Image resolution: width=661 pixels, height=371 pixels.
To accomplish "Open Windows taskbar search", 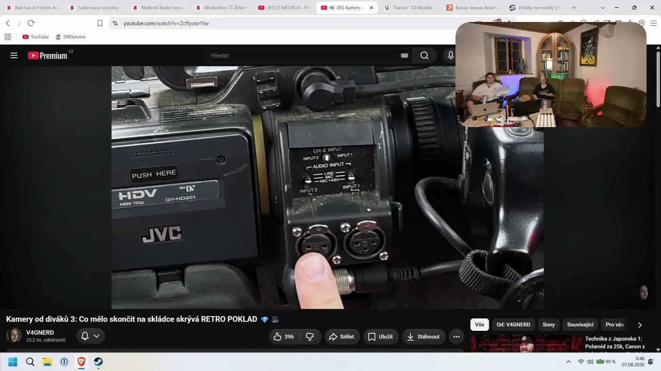I will click(x=30, y=362).
